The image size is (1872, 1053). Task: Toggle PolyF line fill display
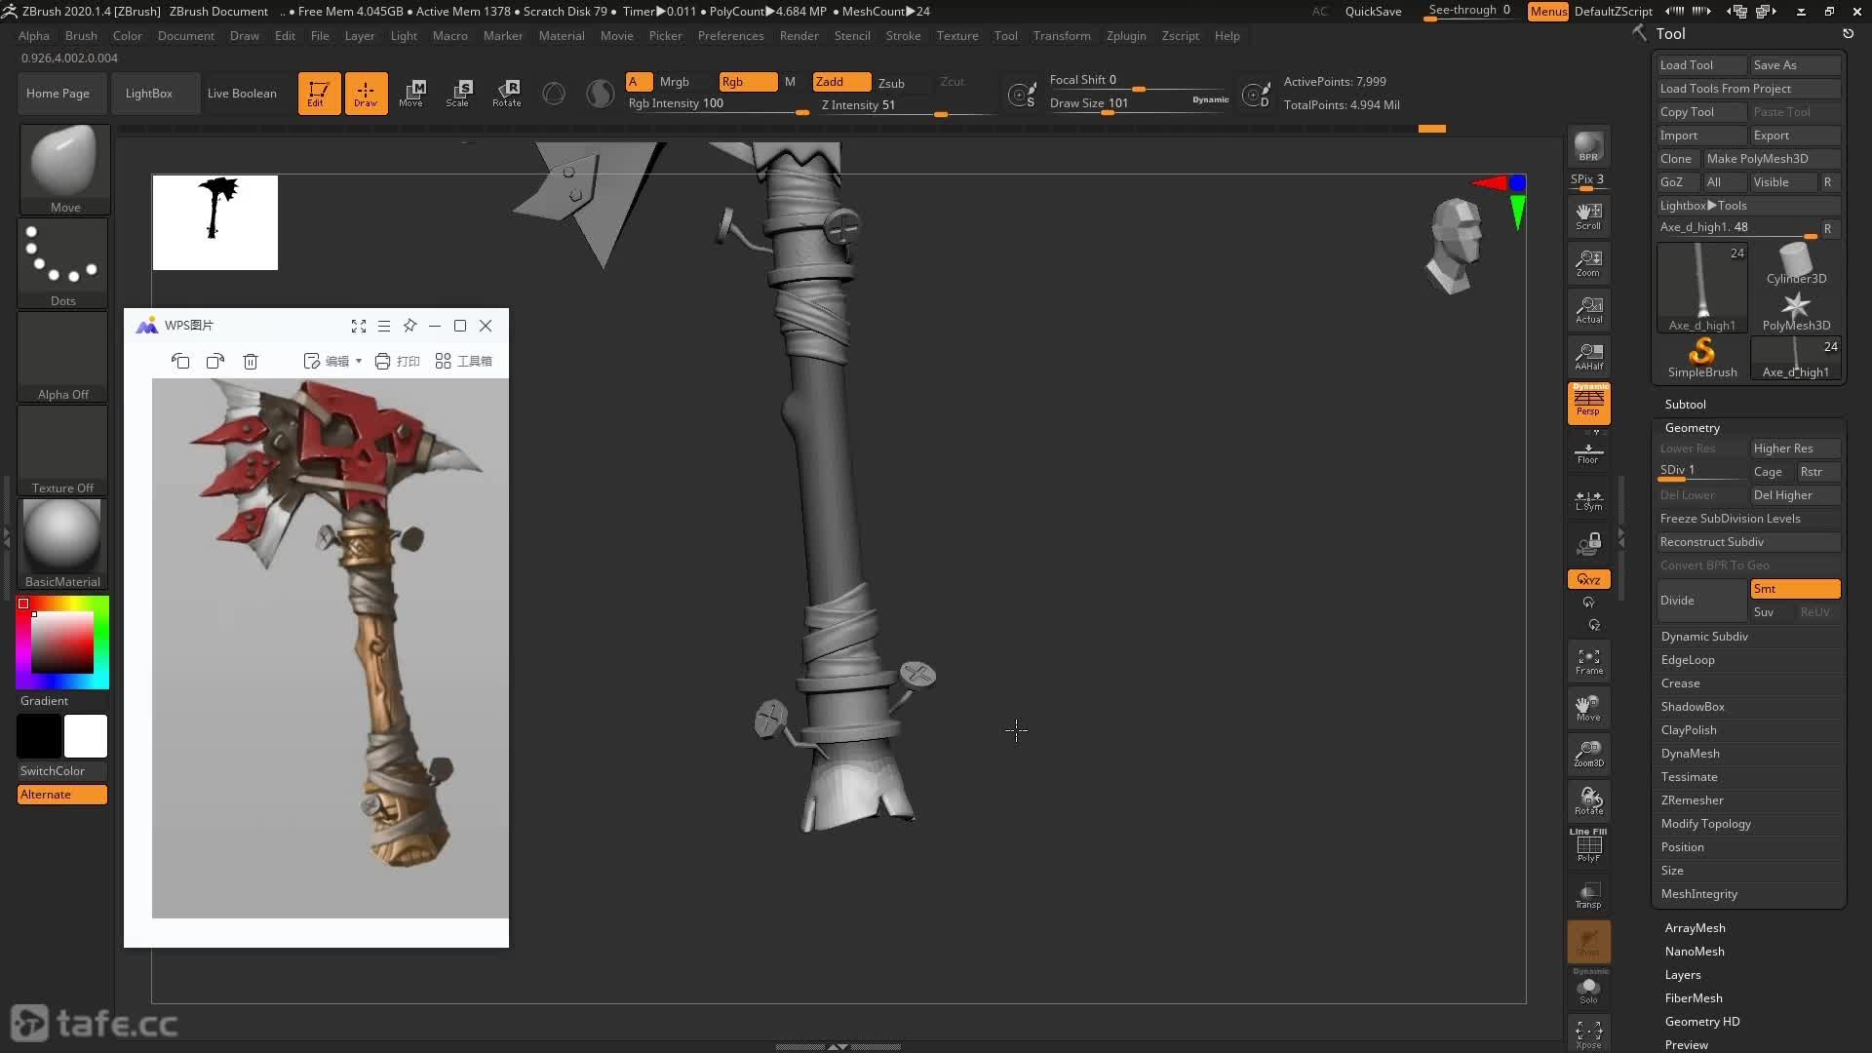click(1588, 845)
